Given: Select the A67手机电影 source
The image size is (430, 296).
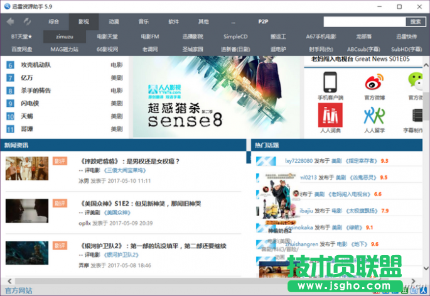Looking at the screenshot, I should click(x=321, y=36).
